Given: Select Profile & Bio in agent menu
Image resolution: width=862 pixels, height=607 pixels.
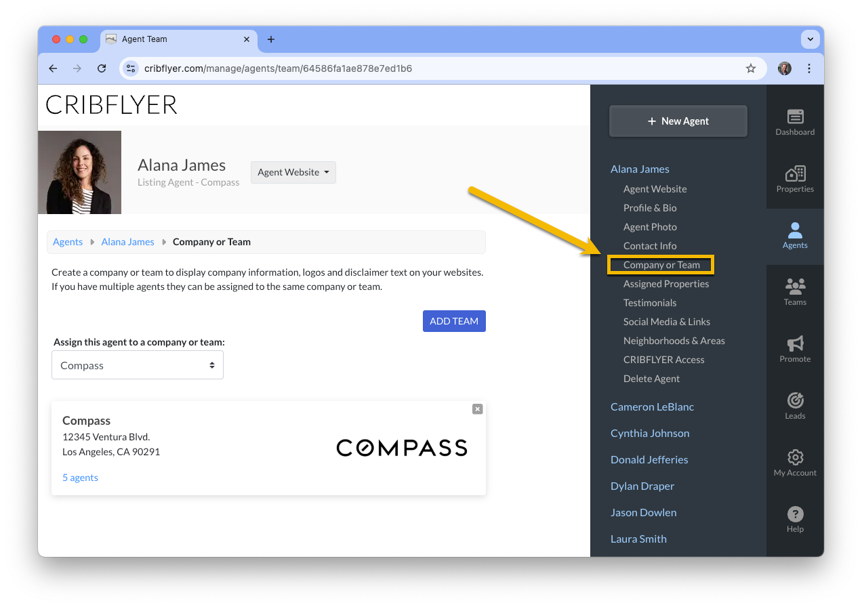Looking at the screenshot, I should pyautogui.click(x=650, y=208).
